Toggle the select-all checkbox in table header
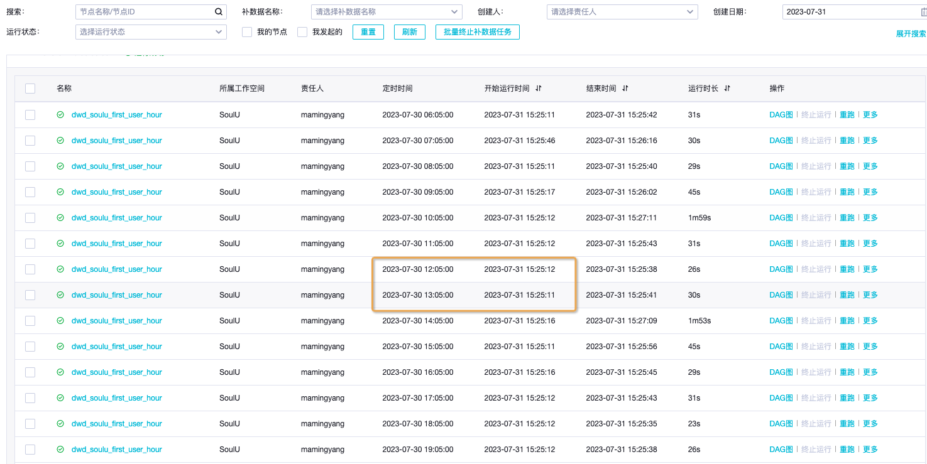This screenshot has height=464, width=927. click(x=30, y=89)
